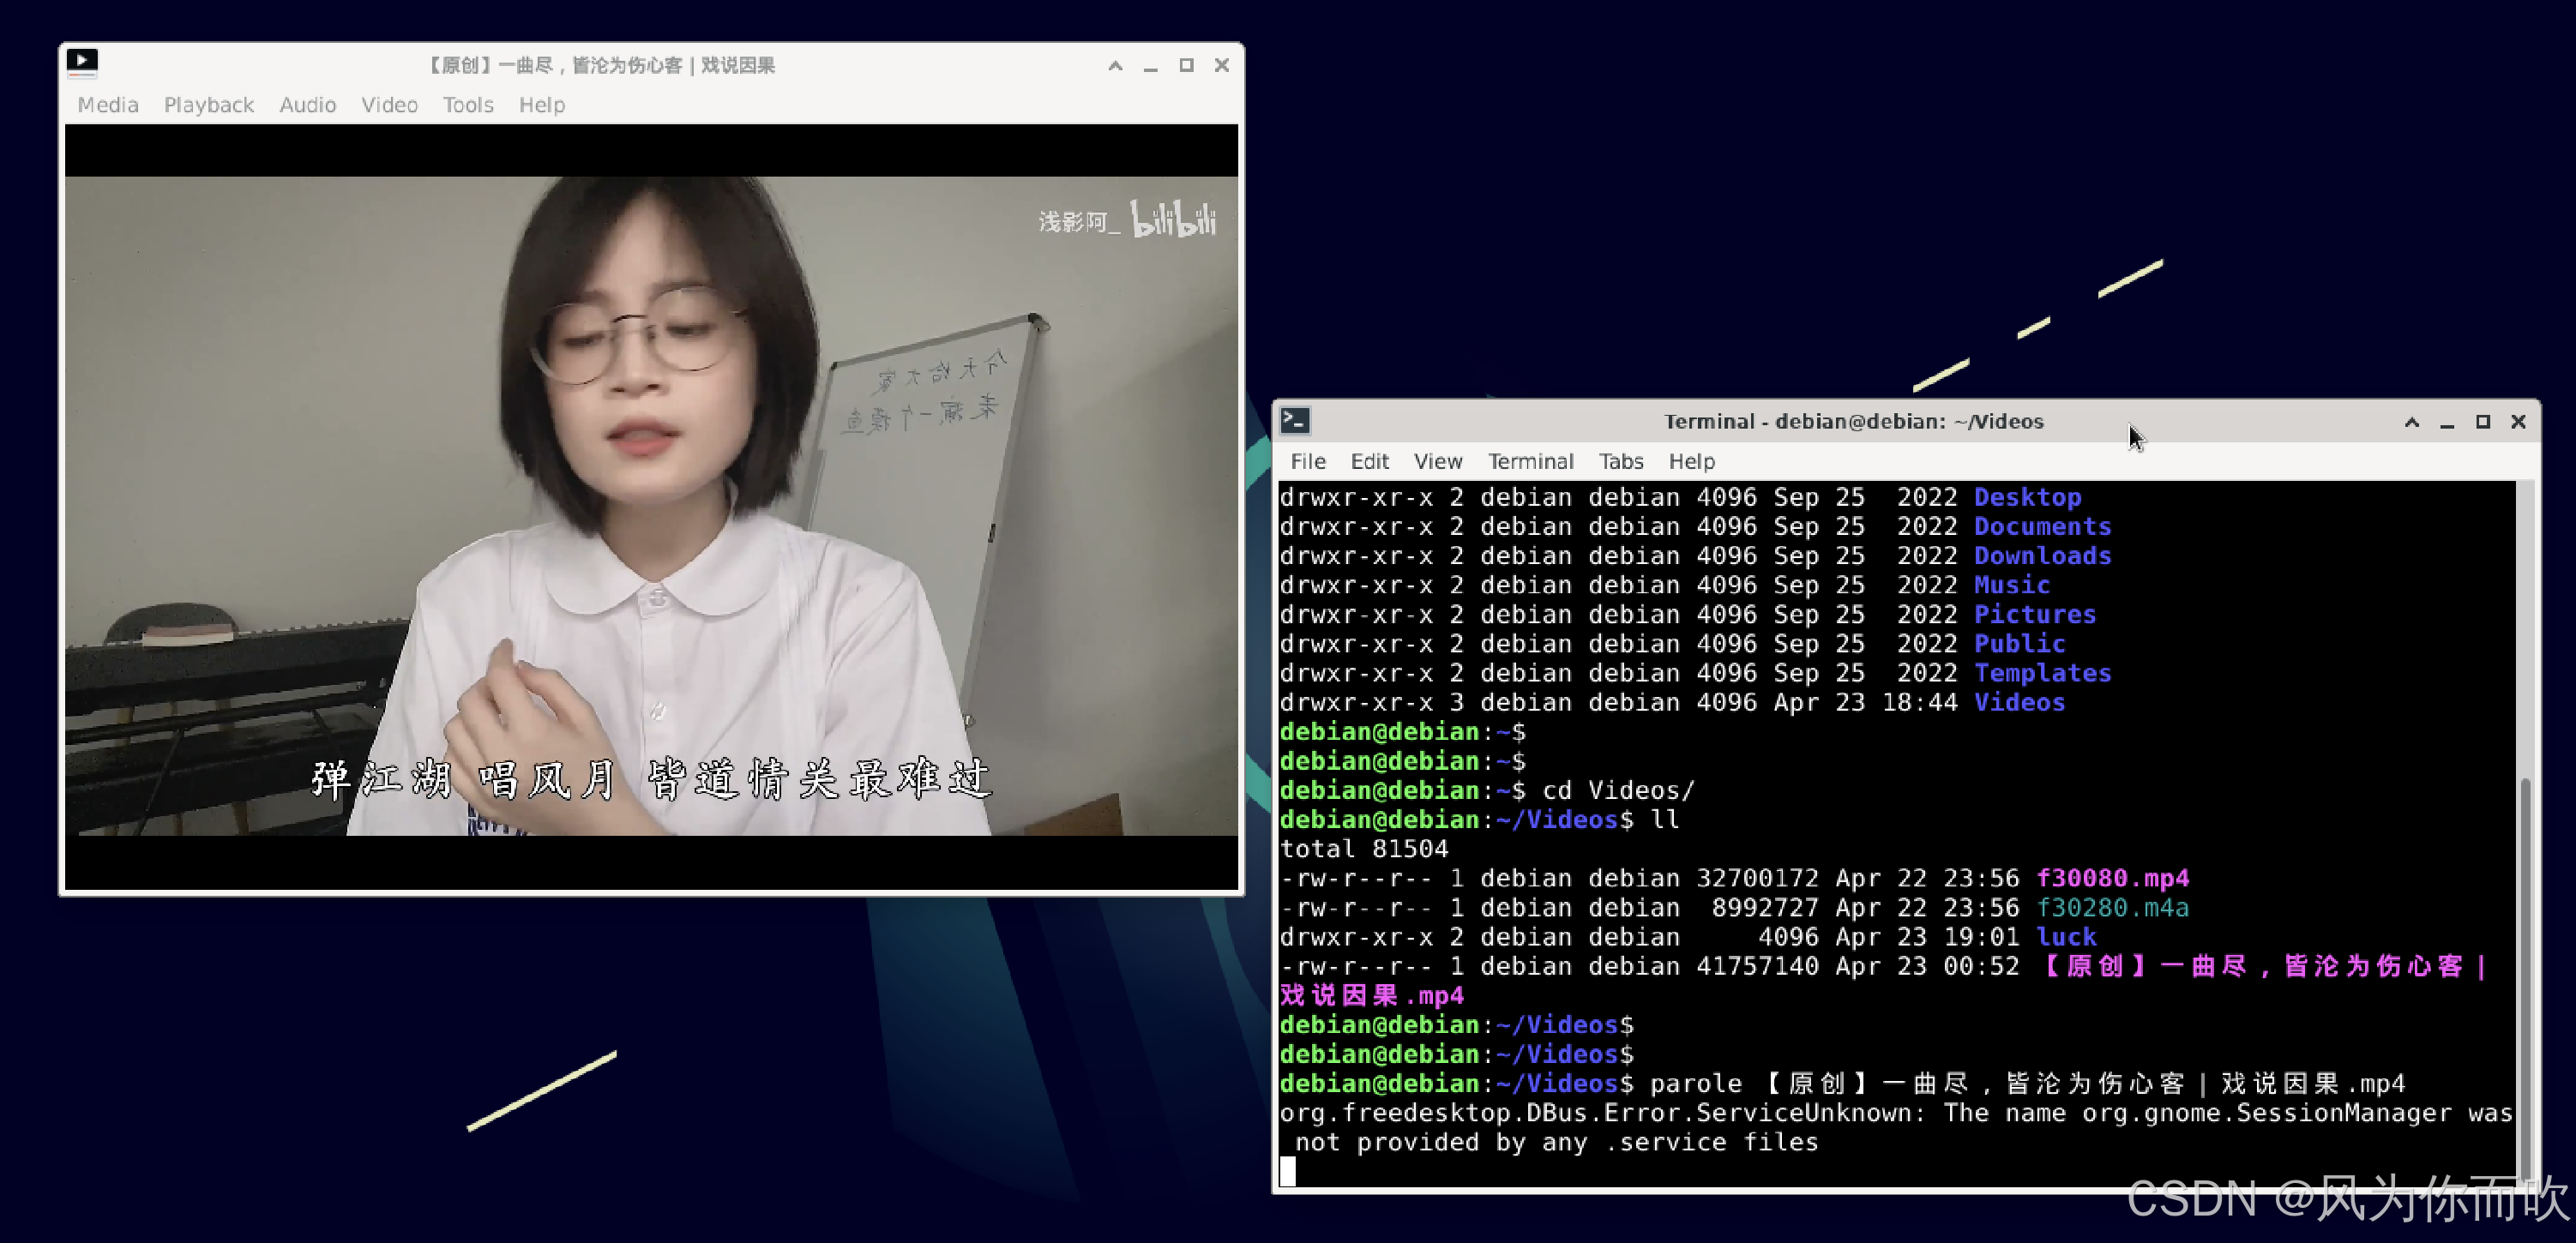Open the Terminal's View menu
This screenshot has width=2576, height=1243.
click(1437, 461)
